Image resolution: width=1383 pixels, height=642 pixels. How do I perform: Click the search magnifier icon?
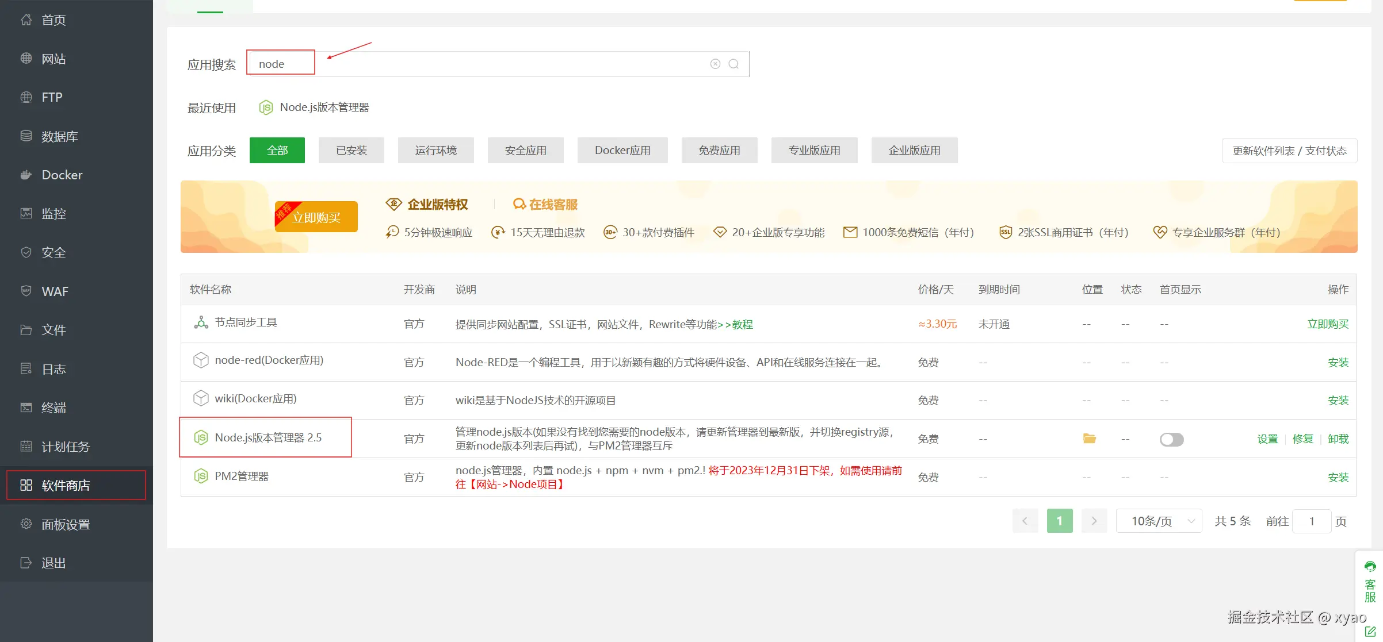[x=733, y=64]
